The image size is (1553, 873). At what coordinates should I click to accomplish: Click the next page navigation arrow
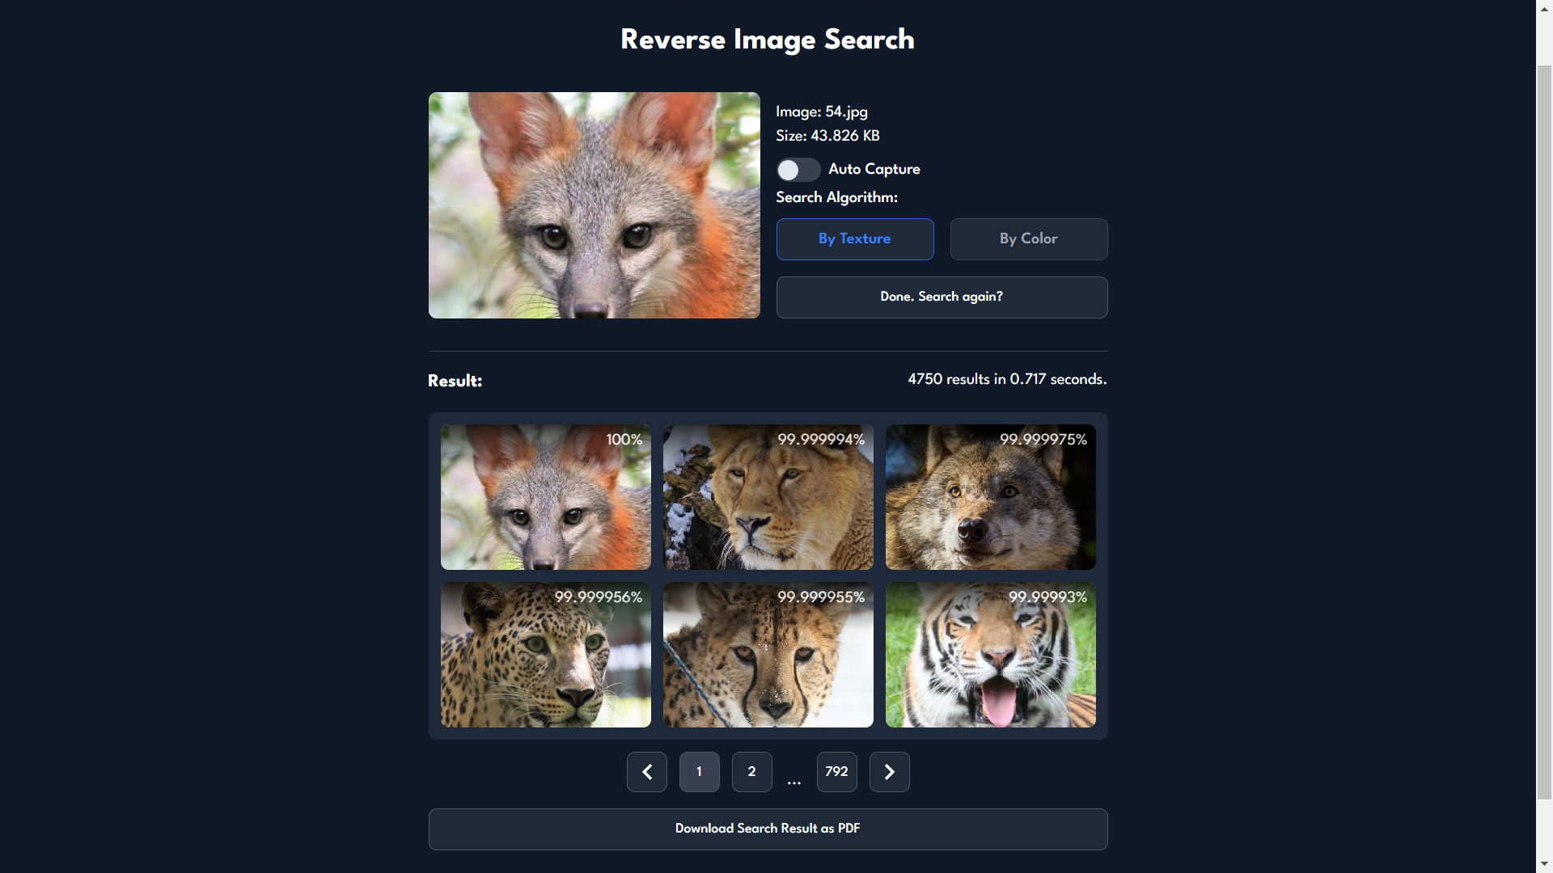890,772
